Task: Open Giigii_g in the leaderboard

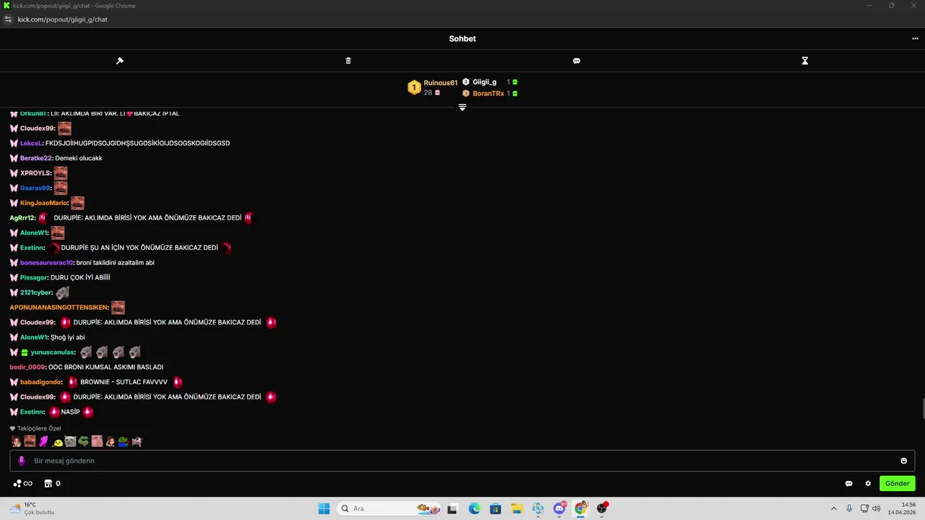Action: (x=484, y=82)
